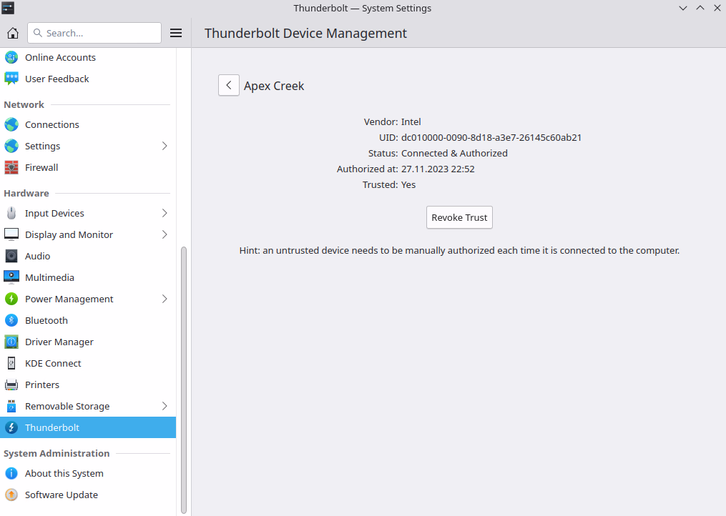This screenshot has height=516, width=726.
Task: Click the sidebar vertical scrollbar
Action: (x=184, y=379)
